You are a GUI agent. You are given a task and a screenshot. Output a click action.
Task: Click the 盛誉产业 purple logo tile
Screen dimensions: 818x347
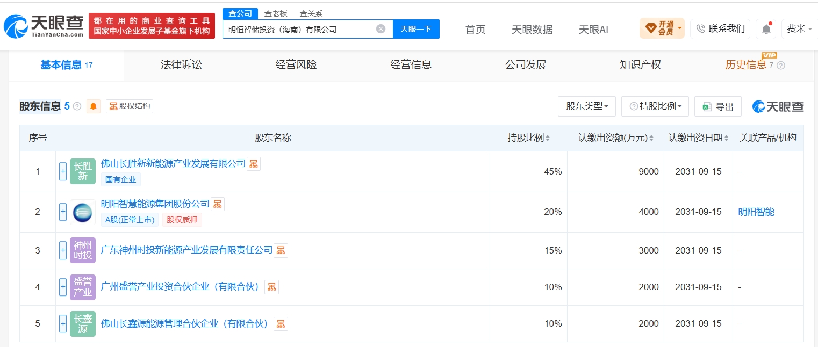tap(83, 287)
